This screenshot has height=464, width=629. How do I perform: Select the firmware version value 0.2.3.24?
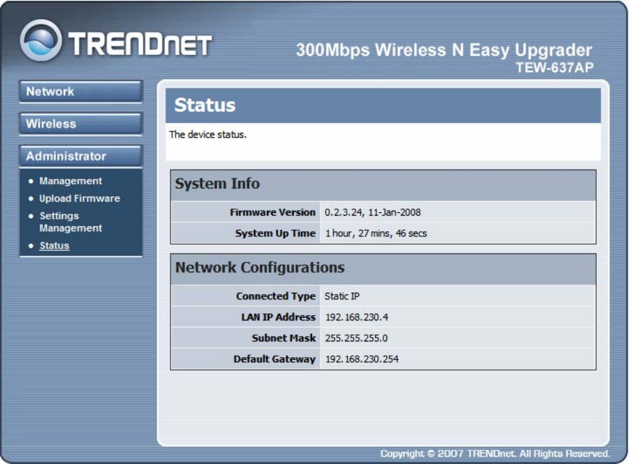(343, 212)
